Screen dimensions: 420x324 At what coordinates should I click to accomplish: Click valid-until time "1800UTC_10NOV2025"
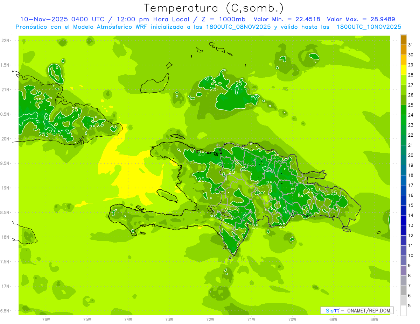369,27
